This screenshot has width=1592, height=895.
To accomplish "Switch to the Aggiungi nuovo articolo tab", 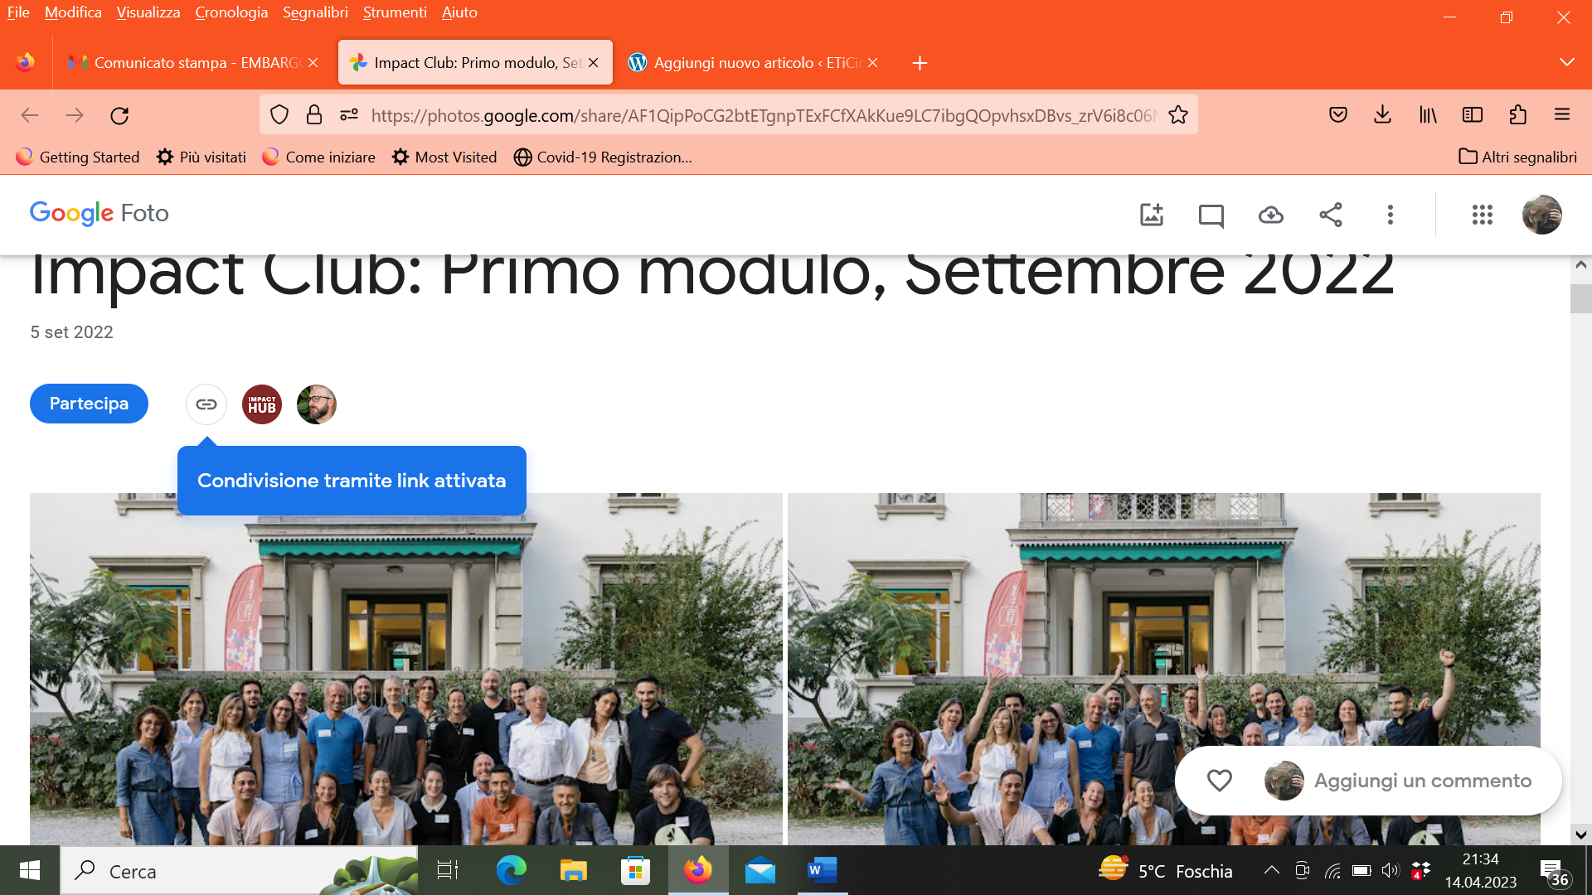I will [754, 62].
